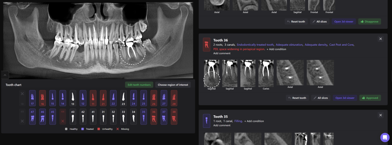Open All slices for Tooth 36
Screen dimensions: 392x145
320,98
